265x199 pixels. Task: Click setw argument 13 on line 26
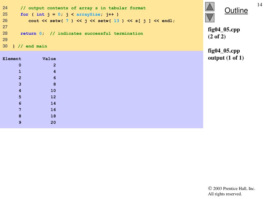(116, 21)
